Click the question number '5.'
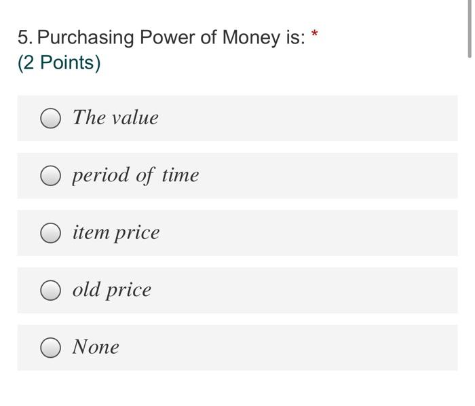475x406 pixels. click(x=25, y=37)
